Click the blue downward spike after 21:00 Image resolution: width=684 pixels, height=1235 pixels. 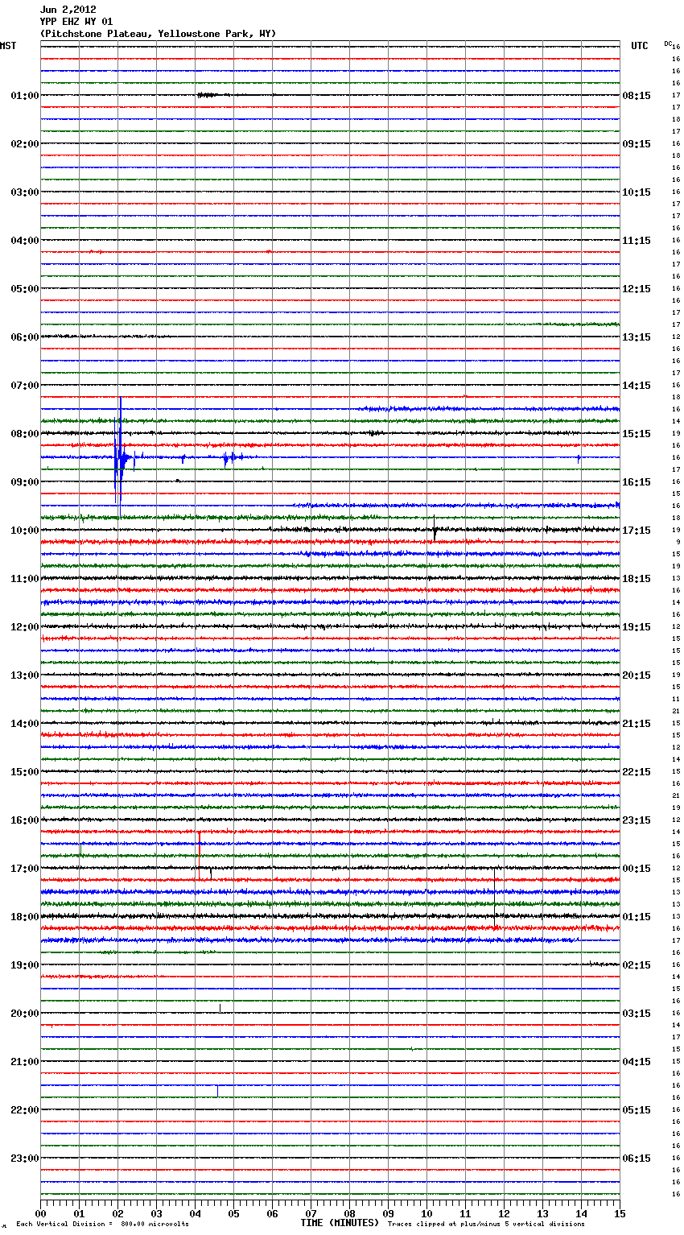pyautogui.click(x=217, y=1090)
